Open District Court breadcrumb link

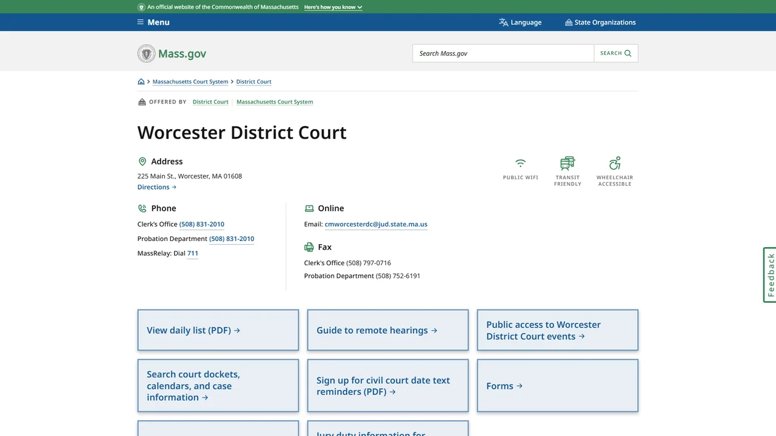(254, 82)
